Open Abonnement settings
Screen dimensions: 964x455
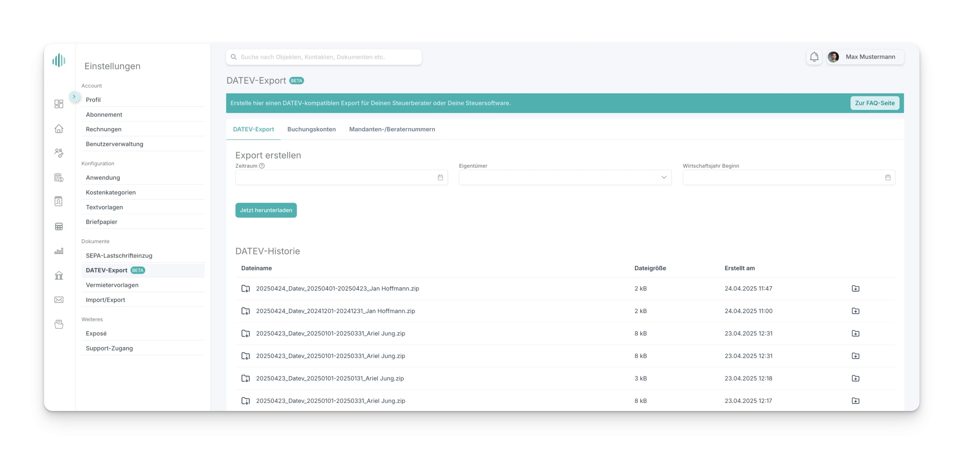tap(143, 114)
